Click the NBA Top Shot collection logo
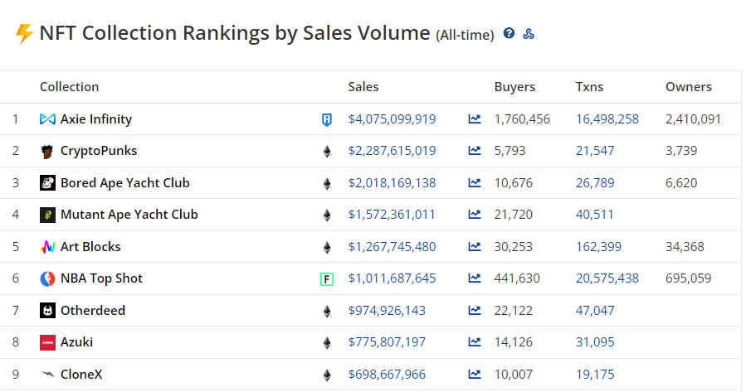The width and height of the screenshot is (746, 392). point(47,278)
